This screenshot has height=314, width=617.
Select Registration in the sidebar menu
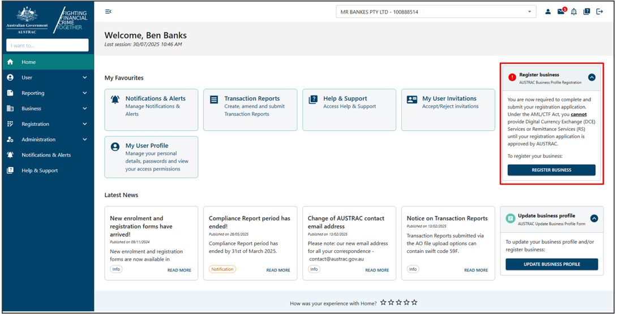tap(48, 124)
